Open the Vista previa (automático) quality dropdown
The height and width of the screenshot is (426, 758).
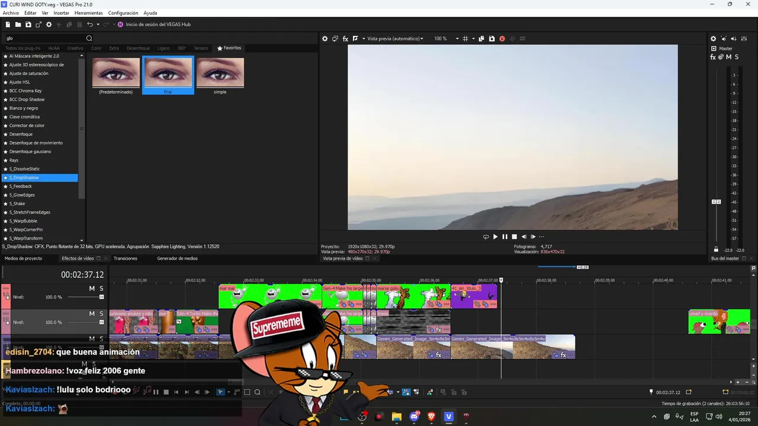coord(395,38)
